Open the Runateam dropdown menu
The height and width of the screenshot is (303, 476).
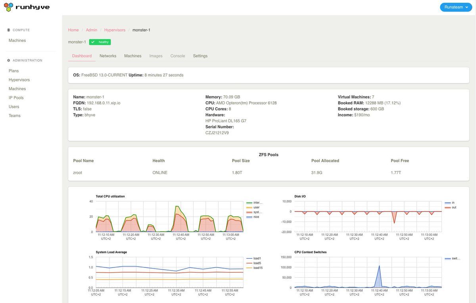pos(456,7)
